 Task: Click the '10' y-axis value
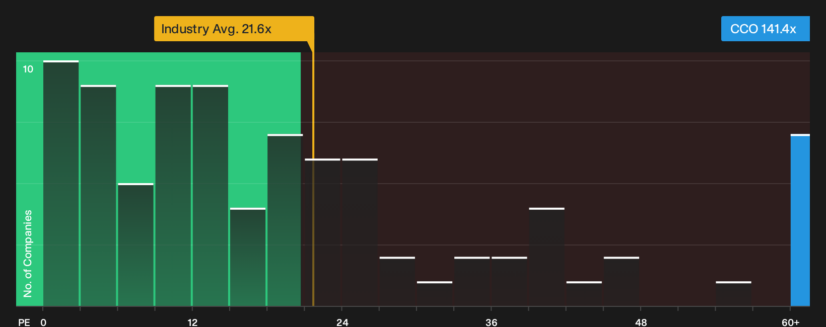(28, 69)
